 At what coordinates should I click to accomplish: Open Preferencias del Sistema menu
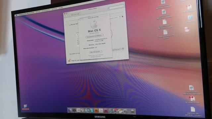pyautogui.click(x=26, y=13)
